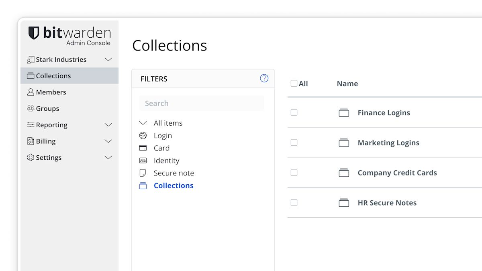482x271 pixels.
Task: Collapse the All items filter chevron
Action: tap(143, 123)
